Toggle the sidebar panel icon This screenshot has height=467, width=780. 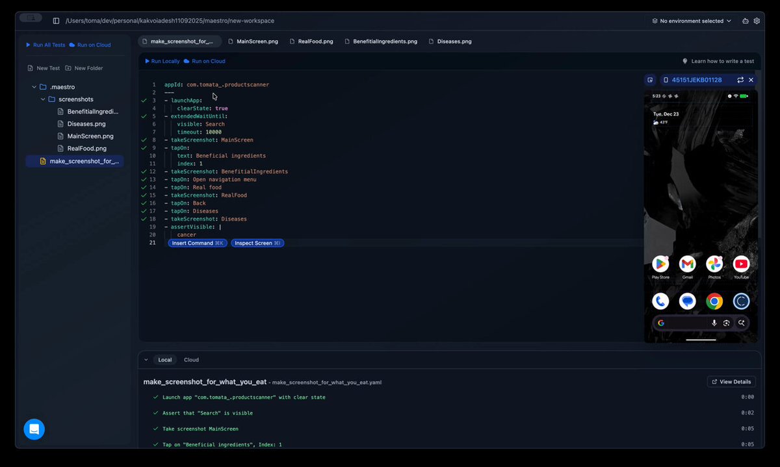[x=56, y=21]
